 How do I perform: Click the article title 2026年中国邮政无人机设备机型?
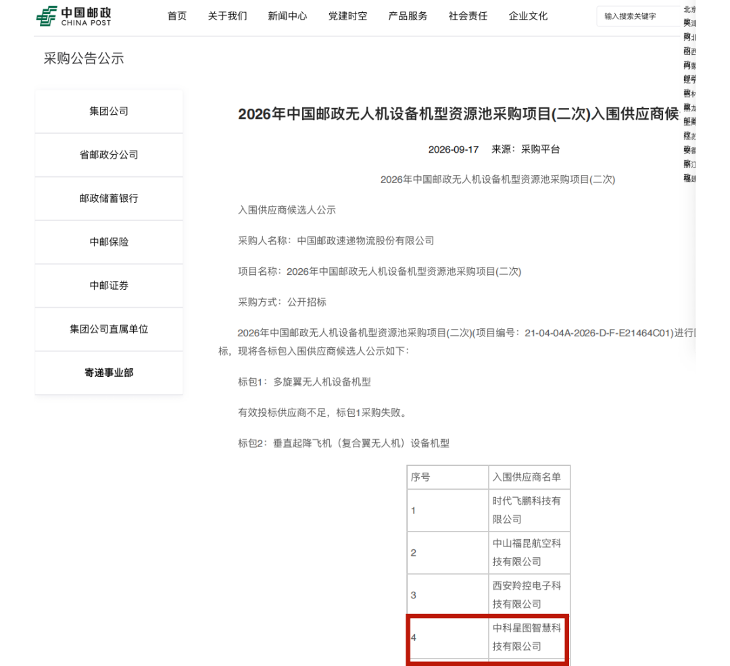458,114
